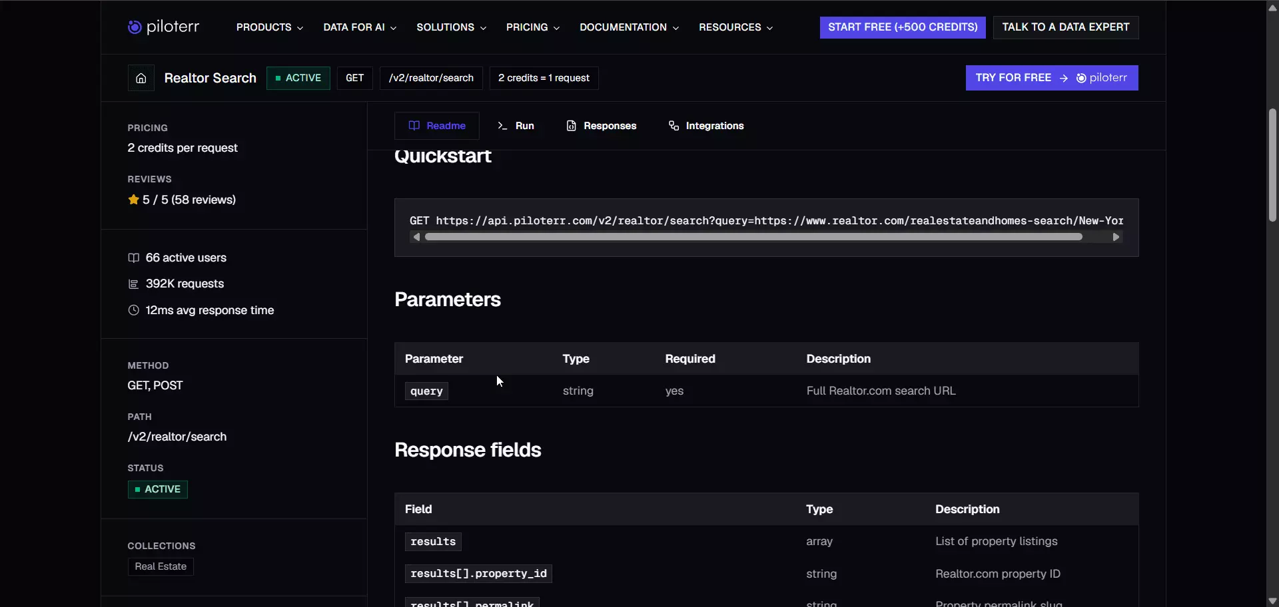
Task: Click the Piloterr logo in header
Action: point(163,27)
